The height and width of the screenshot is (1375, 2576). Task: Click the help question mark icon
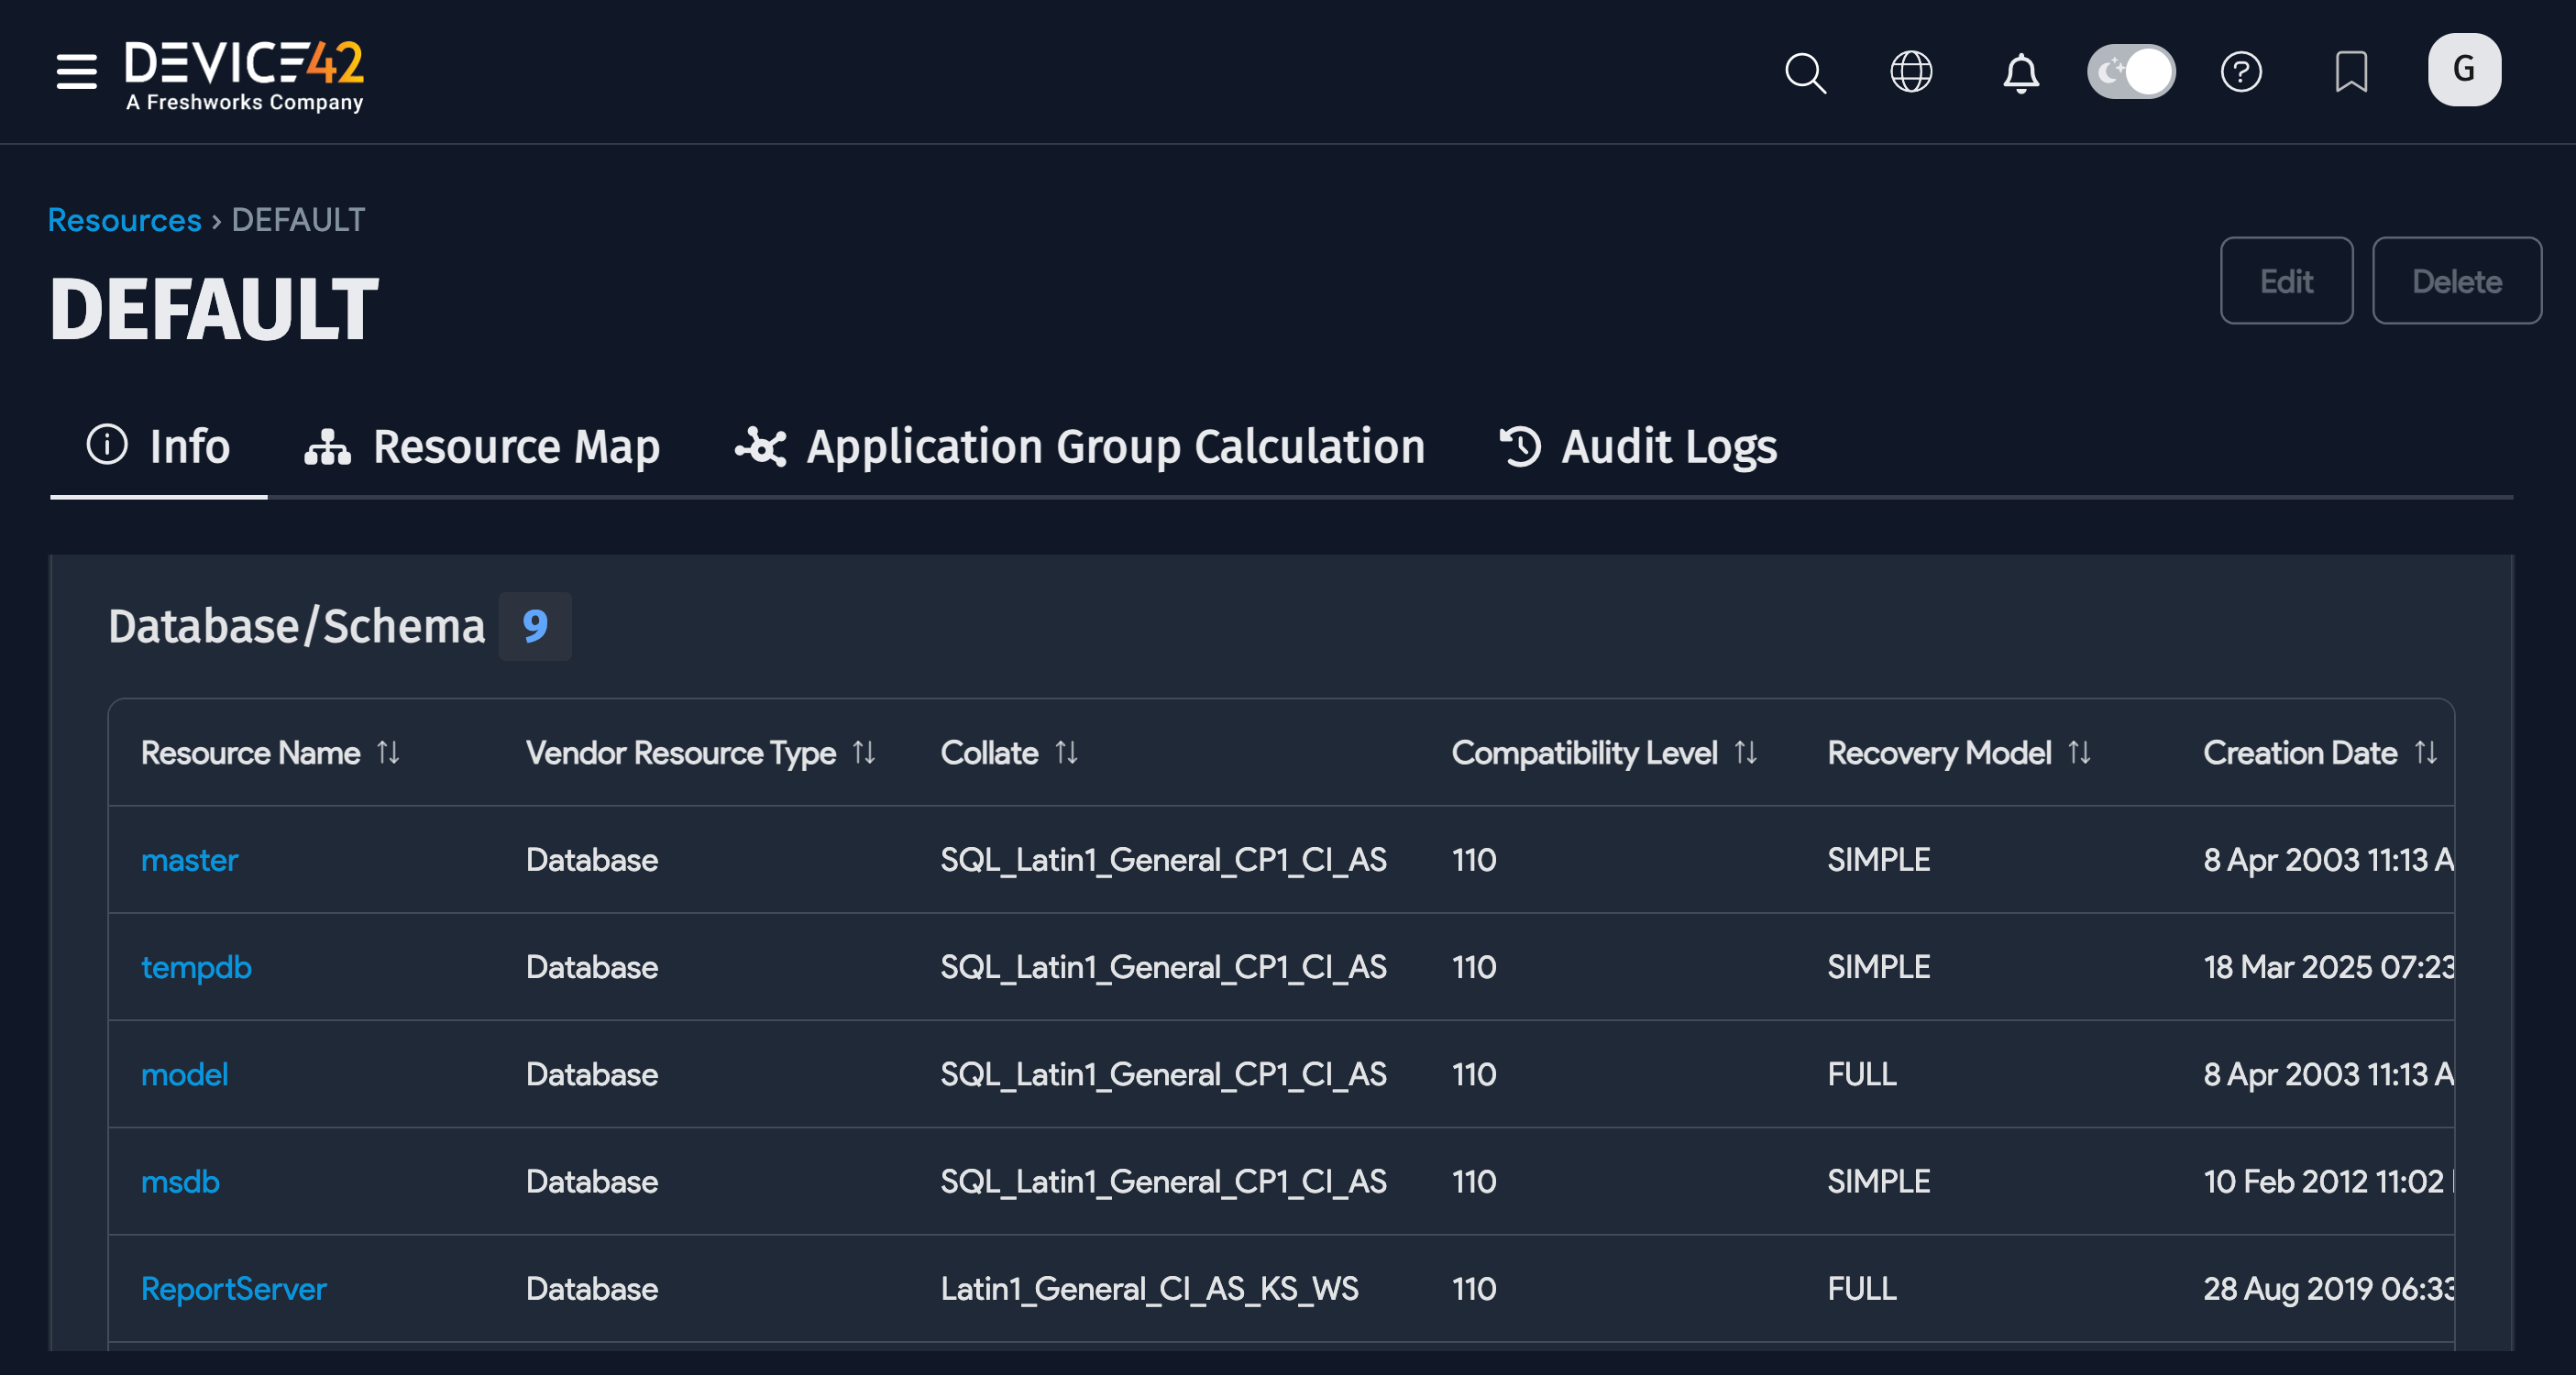click(x=2242, y=72)
